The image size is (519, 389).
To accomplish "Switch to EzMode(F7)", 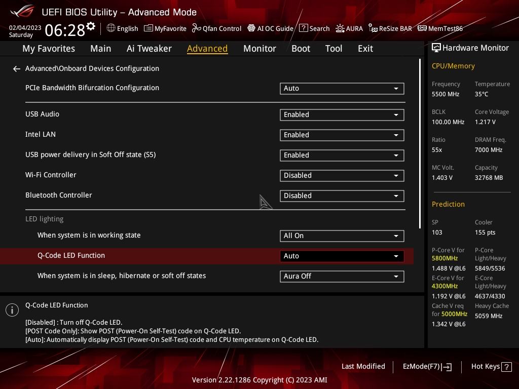I will click(x=427, y=367).
